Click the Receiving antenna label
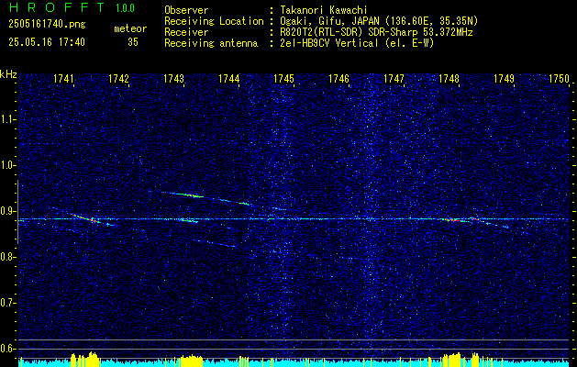 pos(211,43)
